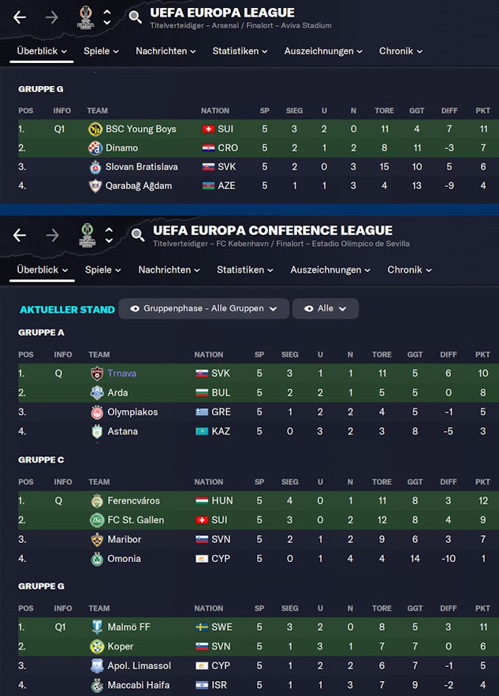
Task: Expand the Europa League Statistiken menu
Action: [240, 51]
